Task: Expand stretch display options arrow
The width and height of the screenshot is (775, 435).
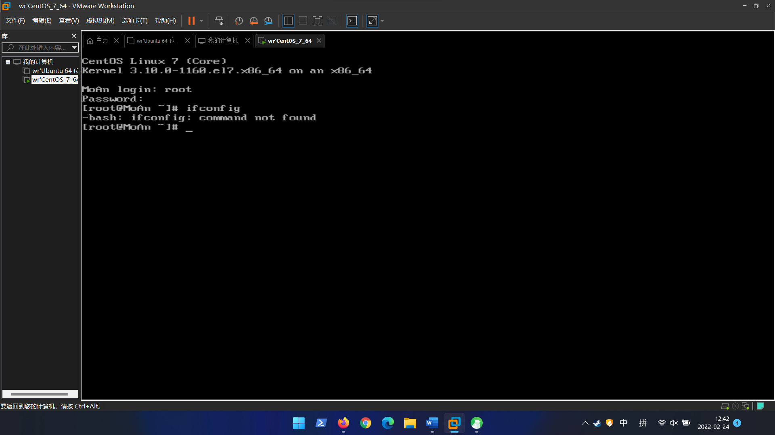Action: click(382, 21)
